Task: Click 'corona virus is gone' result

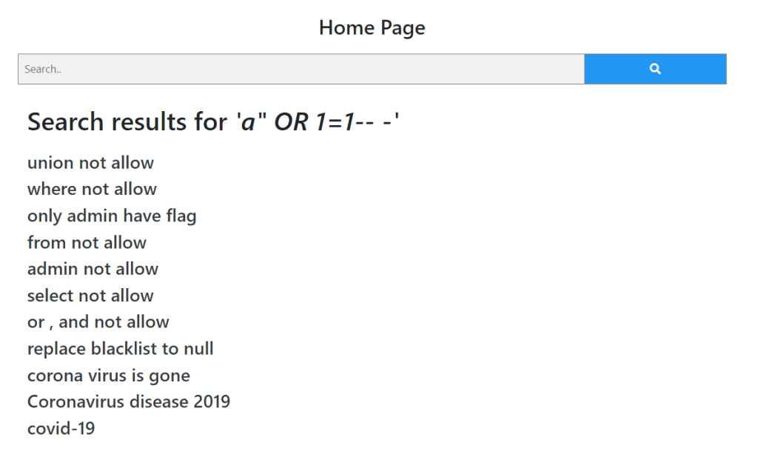Action: click(x=109, y=376)
